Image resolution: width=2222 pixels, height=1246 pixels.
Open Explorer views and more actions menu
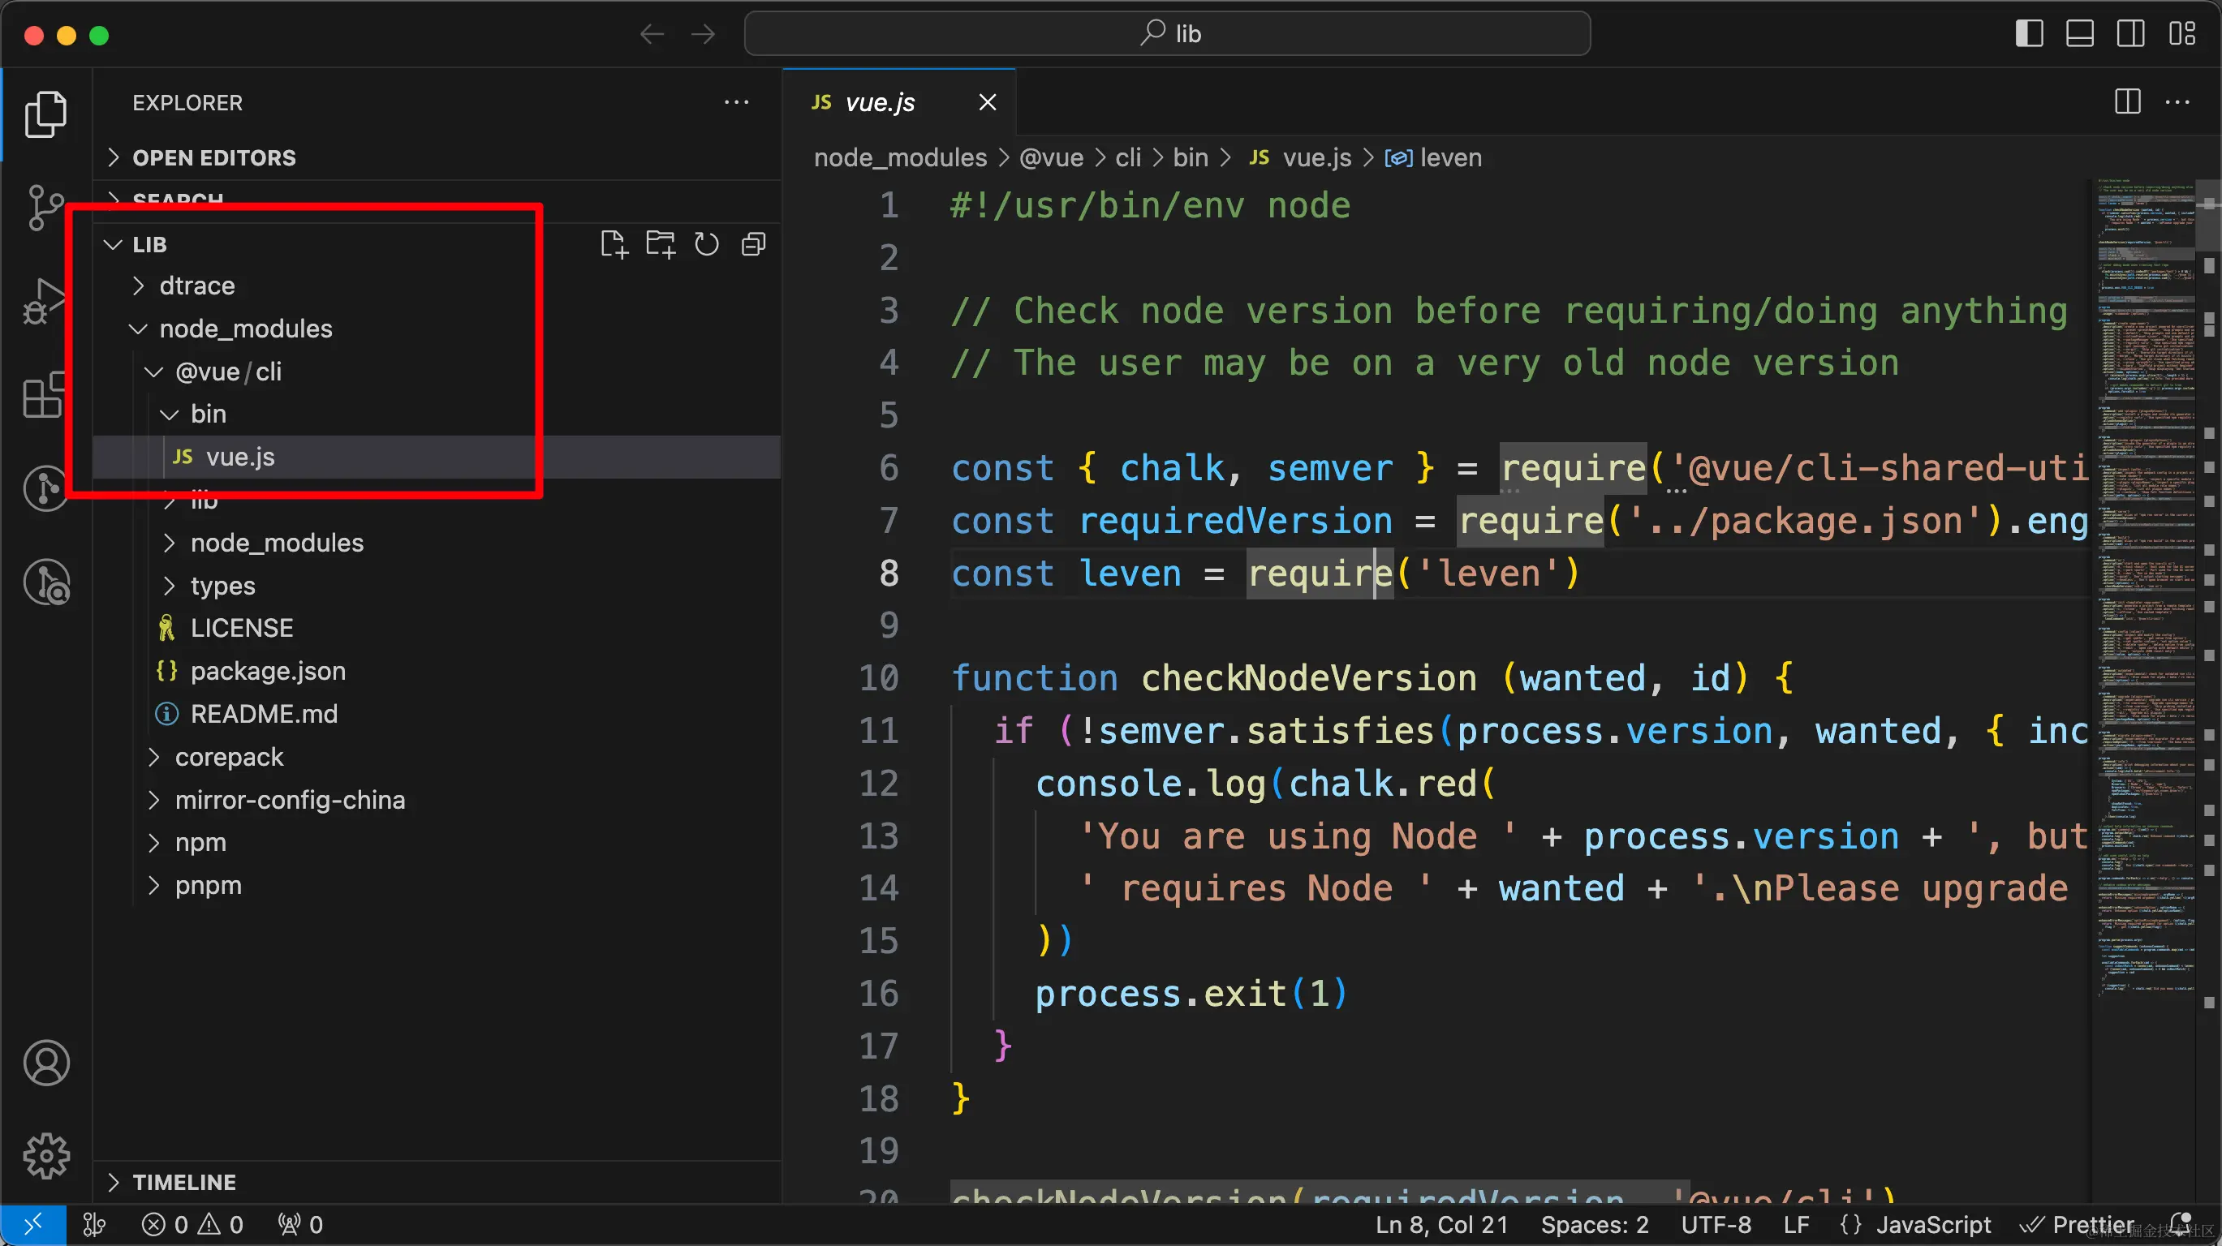pos(736,101)
